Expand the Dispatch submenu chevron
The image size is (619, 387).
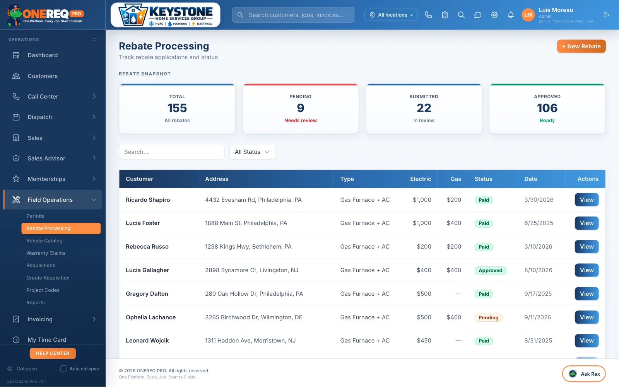tap(94, 117)
